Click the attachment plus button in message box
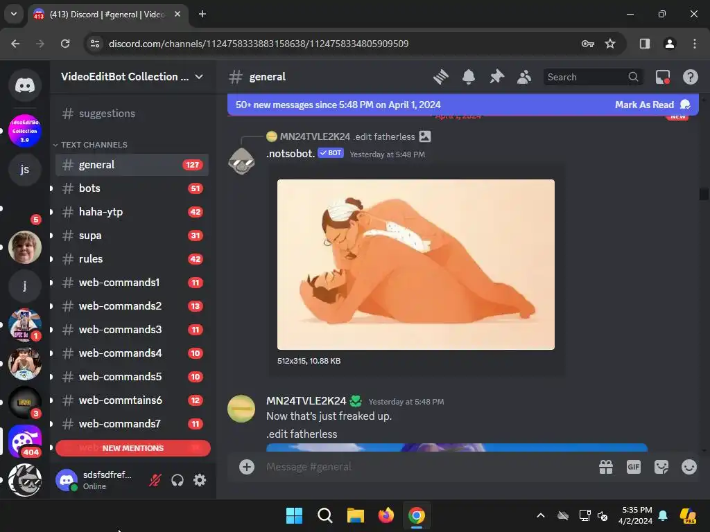The width and height of the screenshot is (710, 532). point(247,467)
